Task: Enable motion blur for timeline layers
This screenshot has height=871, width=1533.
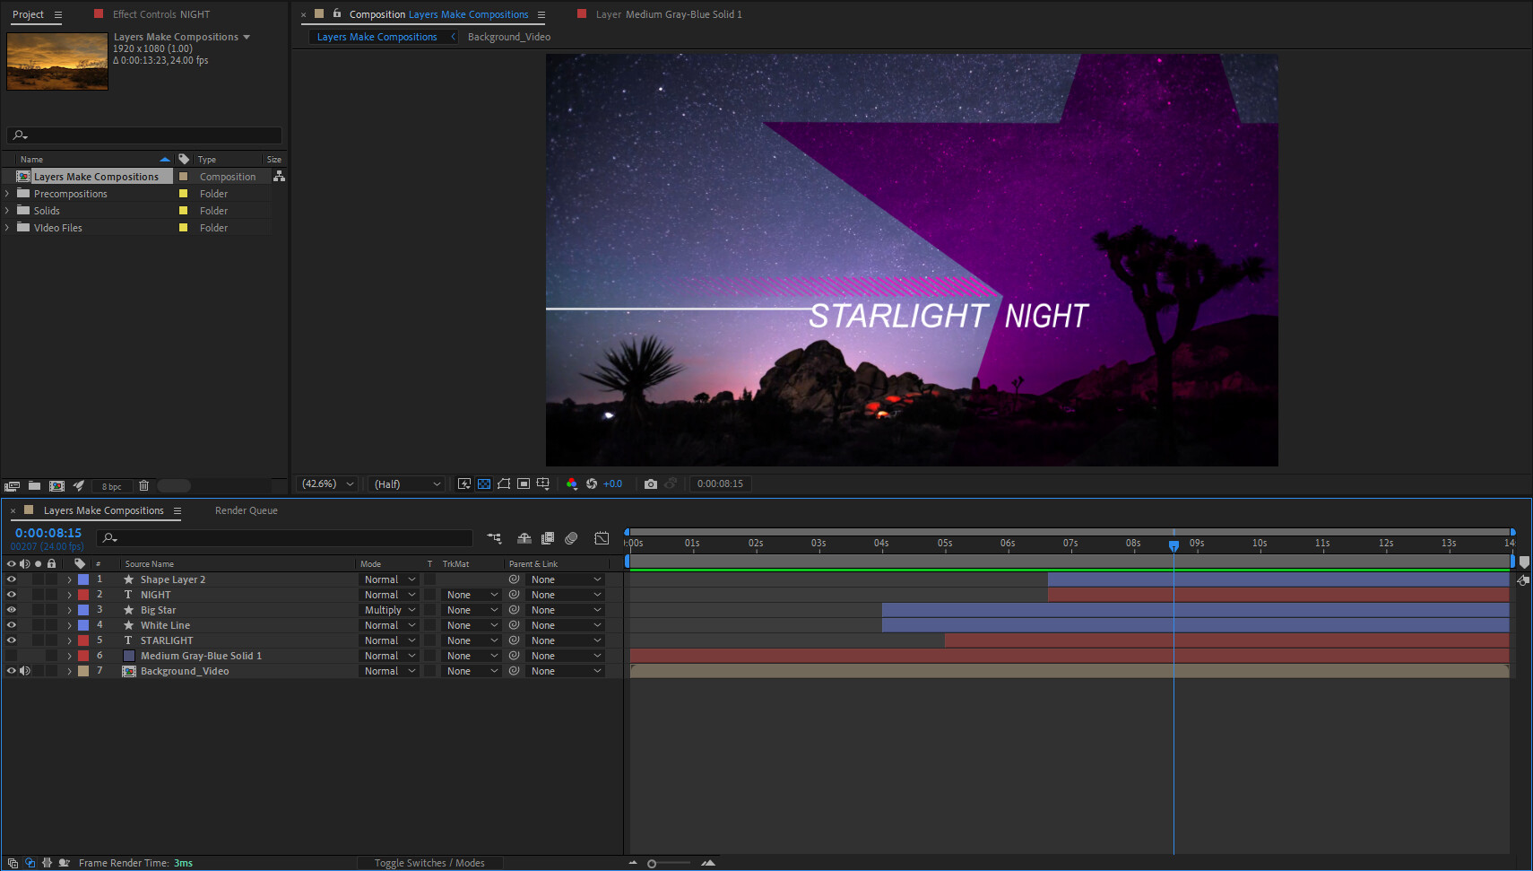Action: (571, 538)
